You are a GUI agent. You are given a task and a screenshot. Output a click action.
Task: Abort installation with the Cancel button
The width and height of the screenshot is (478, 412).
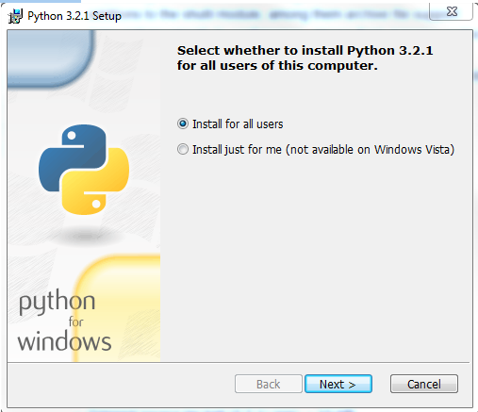tap(424, 384)
